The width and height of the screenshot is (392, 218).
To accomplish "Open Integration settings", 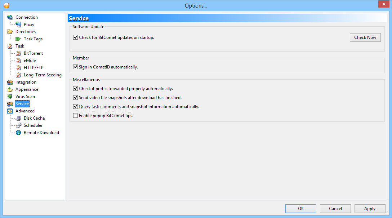I will coord(26,82).
